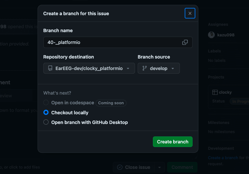The height and width of the screenshot is (174, 249).
Task: Open the Repository destination dropdown
Action: point(89,68)
